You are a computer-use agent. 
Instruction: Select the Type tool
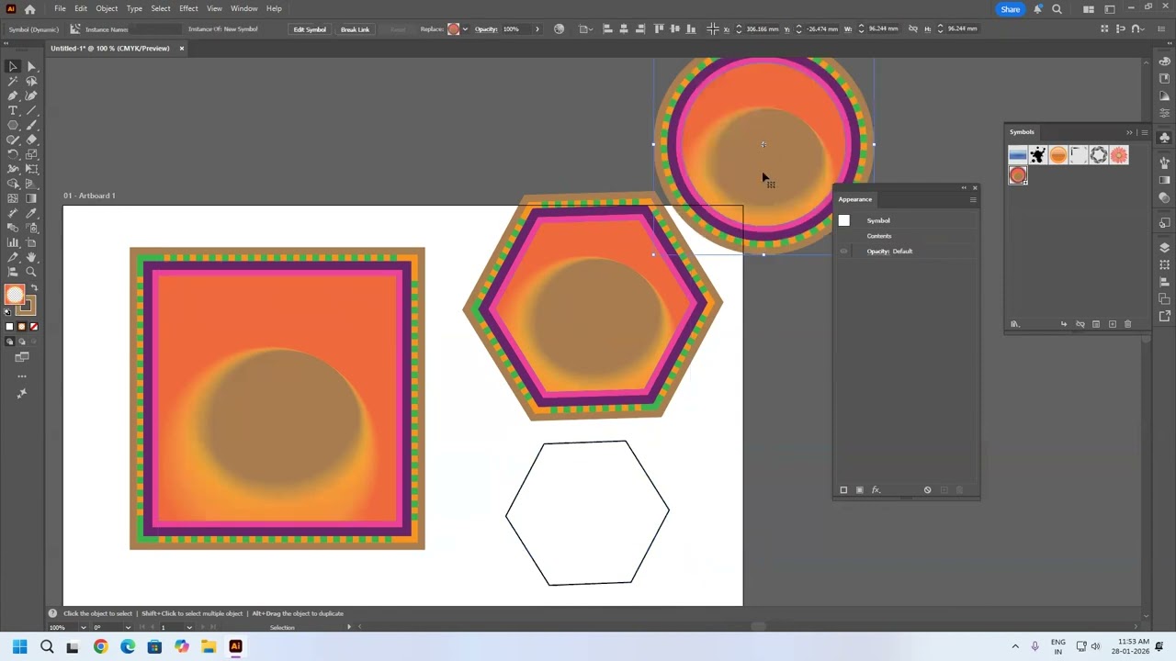13,110
